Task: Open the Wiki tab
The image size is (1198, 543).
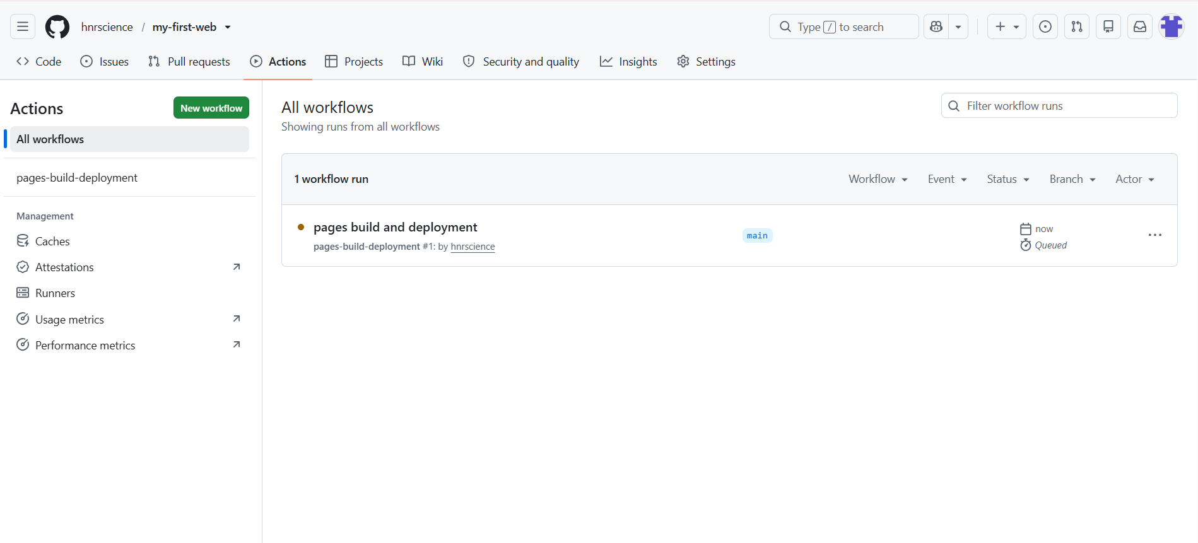Action: [423, 61]
